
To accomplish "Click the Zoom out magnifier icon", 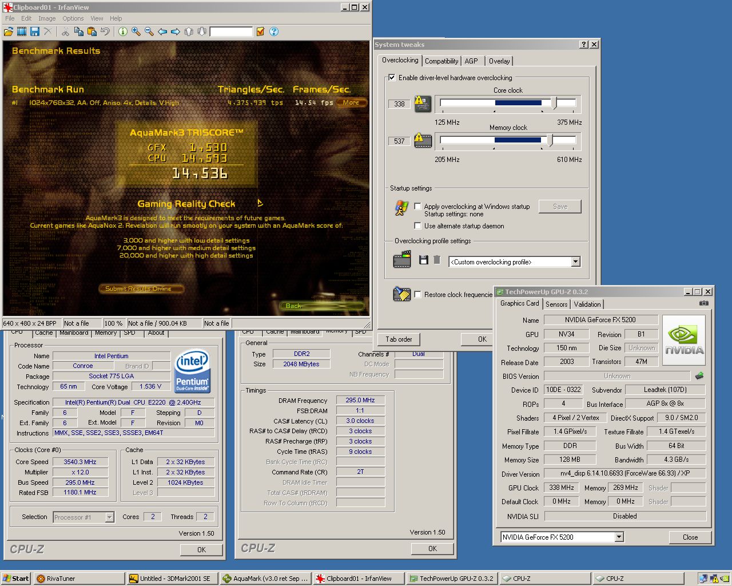I will [x=149, y=31].
